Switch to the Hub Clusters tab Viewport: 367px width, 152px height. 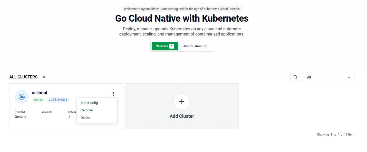(x=195, y=46)
